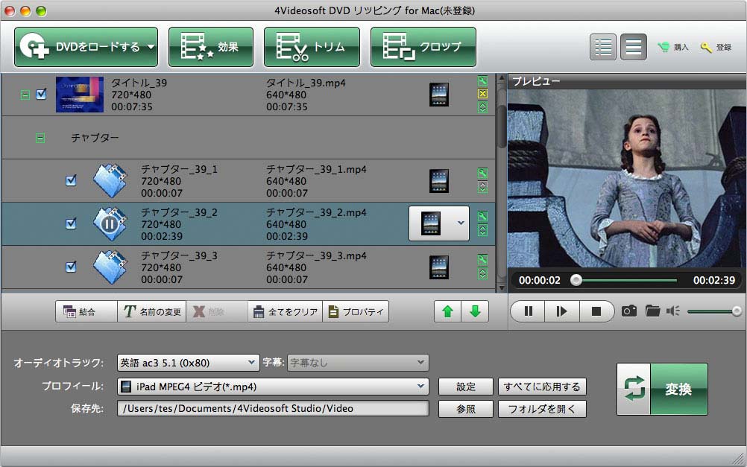Click the key icon to register
The image size is (747, 467).
706,47
